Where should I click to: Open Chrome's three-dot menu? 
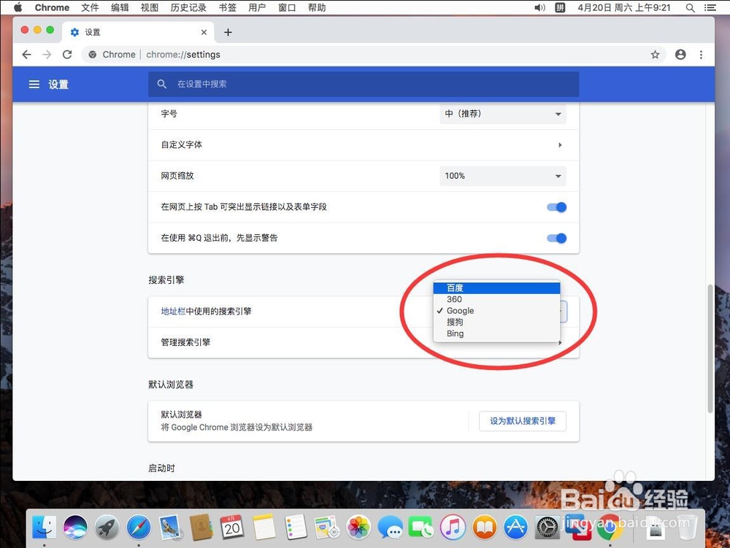tap(701, 55)
